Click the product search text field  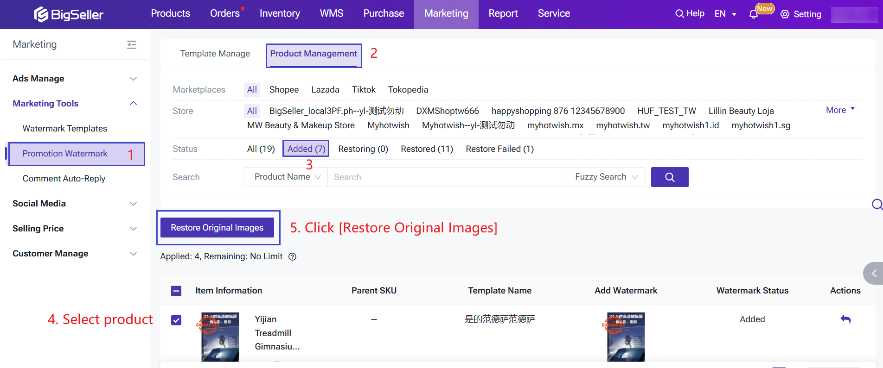[x=445, y=177]
